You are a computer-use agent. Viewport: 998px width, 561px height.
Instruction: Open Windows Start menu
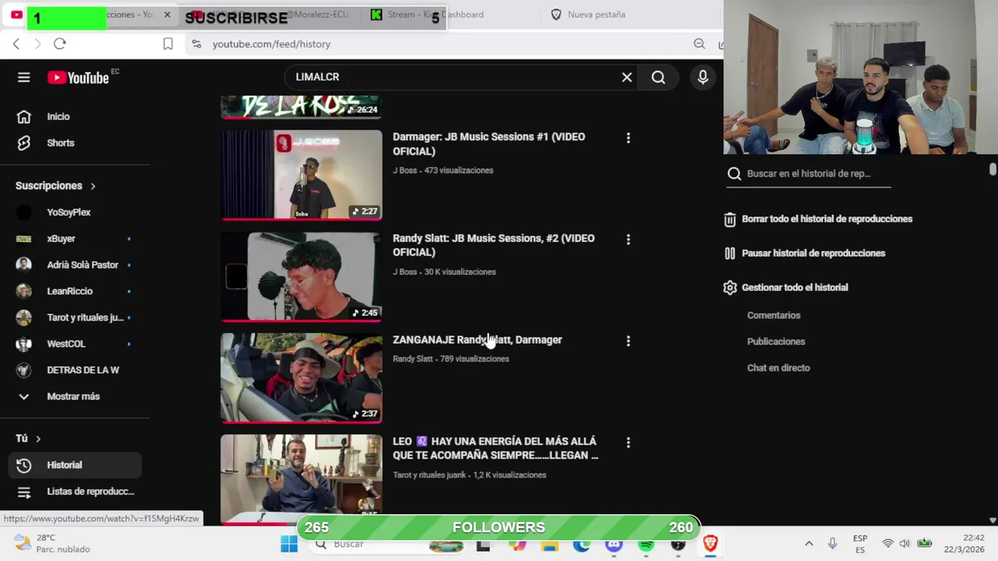pos(289,544)
